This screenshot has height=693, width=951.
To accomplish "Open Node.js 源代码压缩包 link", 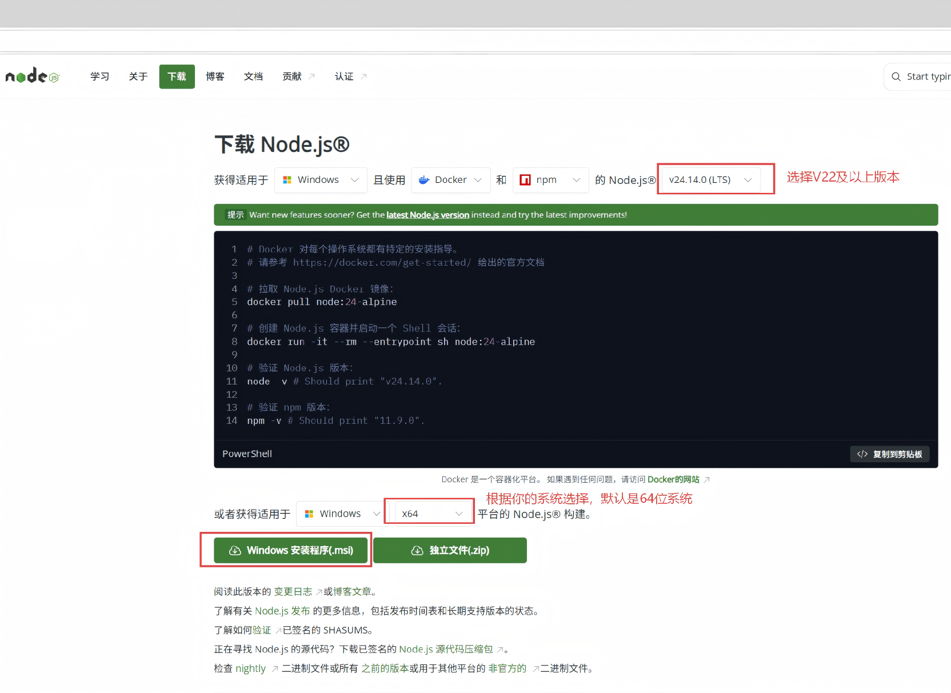I will click(x=446, y=650).
